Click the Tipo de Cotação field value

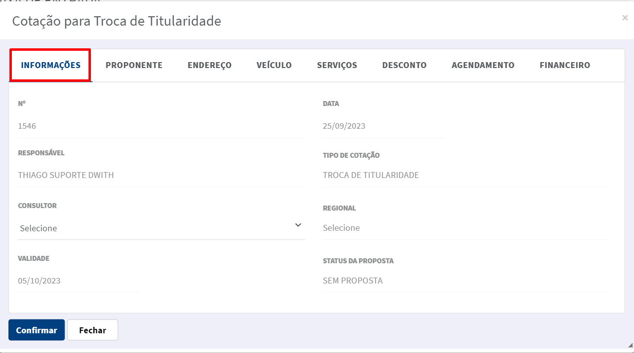(x=466, y=175)
